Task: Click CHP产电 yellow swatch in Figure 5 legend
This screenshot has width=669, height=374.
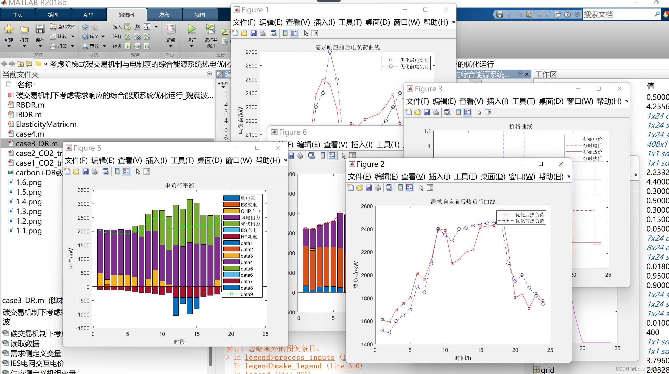Action: coord(231,211)
